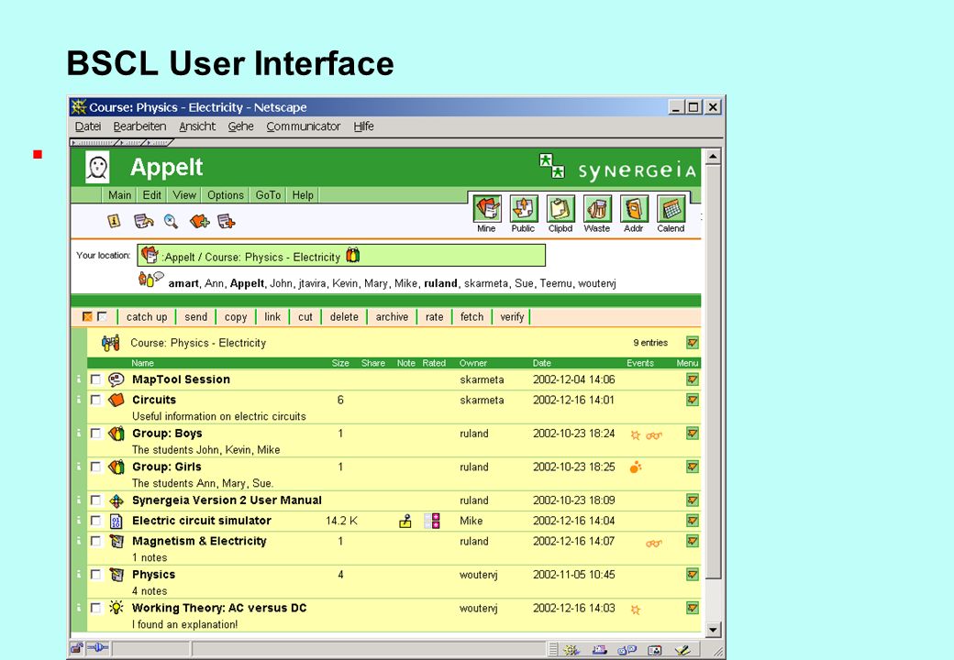Open the Communicator menu

point(303,126)
